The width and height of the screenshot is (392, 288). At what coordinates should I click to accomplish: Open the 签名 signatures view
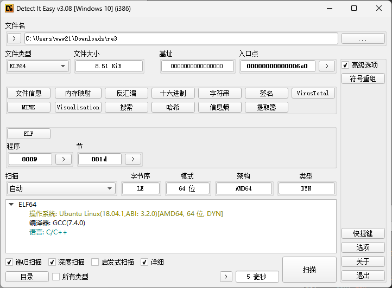point(267,93)
